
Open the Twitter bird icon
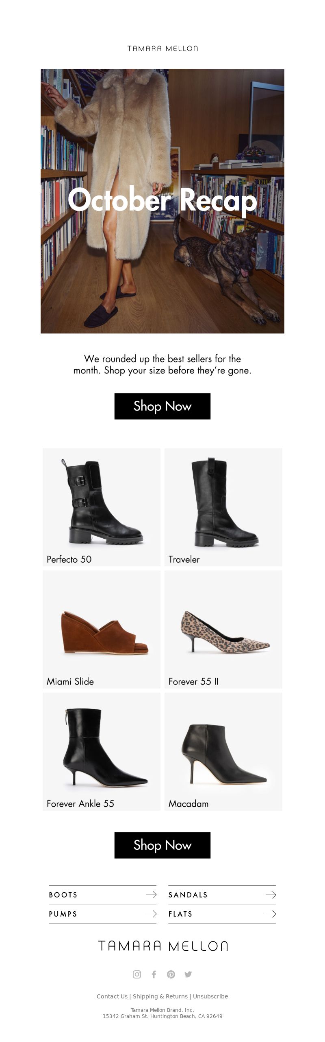pos(188,974)
